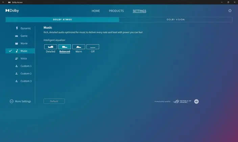Switch to the DOLBY ATMOS tab
This screenshot has height=142, width=238.
click(x=63, y=20)
